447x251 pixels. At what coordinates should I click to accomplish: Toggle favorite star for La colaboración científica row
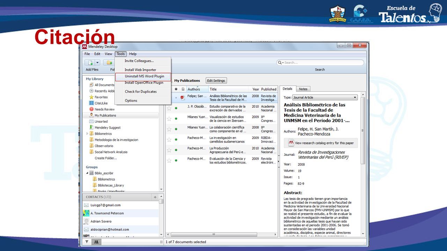tap(169, 129)
